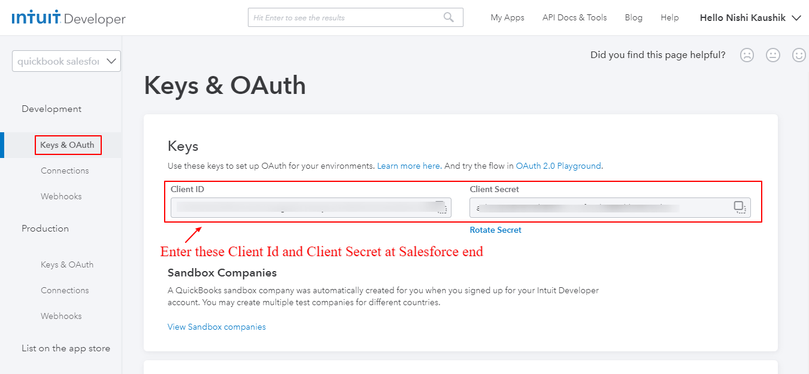The width and height of the screenshot is (809, 374).
Task: Open the app selector dropdown
Action: point(66,61)
